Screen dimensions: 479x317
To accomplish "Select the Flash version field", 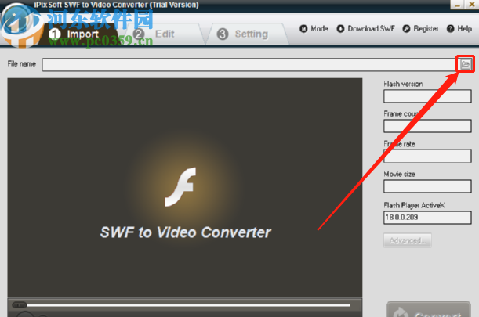I will [427, 96].
